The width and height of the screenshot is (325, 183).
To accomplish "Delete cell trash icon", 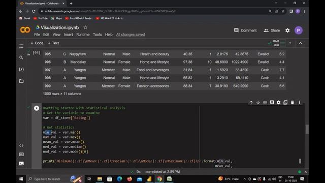I will (292, 102).
